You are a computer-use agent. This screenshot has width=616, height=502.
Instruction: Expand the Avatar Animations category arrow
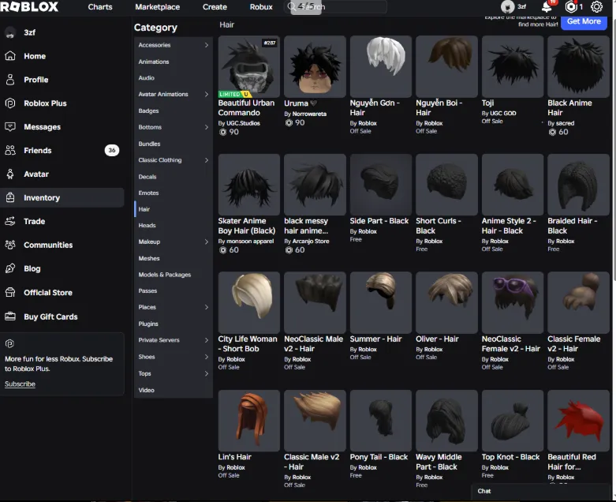[x=206, y=94]
